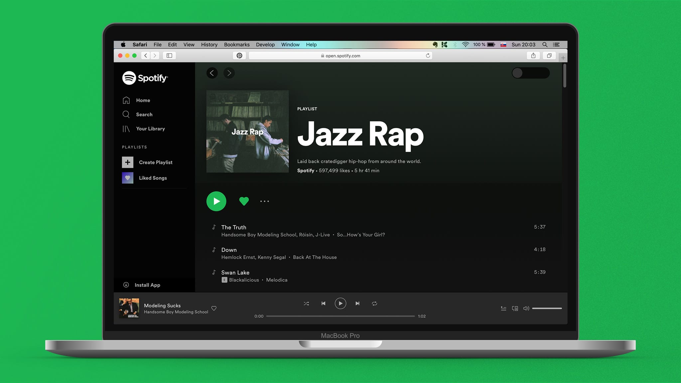Click the Create Playlist plus icon
681x383 pixels.
[x=128, y=162]
